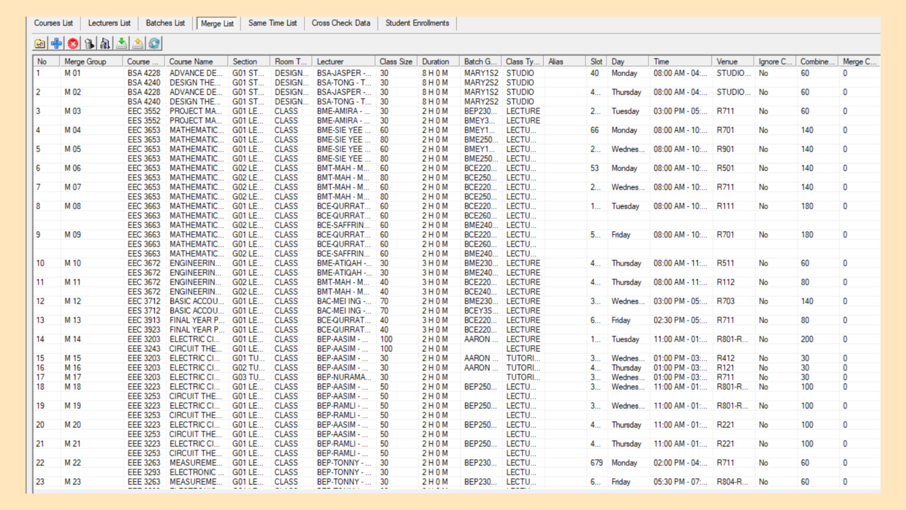Click time 02:30 PM cell in M 13
Screen dimensions: 906x510
680,320
